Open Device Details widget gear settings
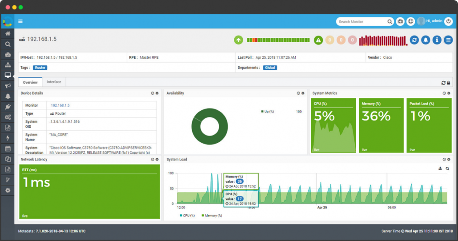The height and width of the screenshot is (241, 458). click(157, 93)
